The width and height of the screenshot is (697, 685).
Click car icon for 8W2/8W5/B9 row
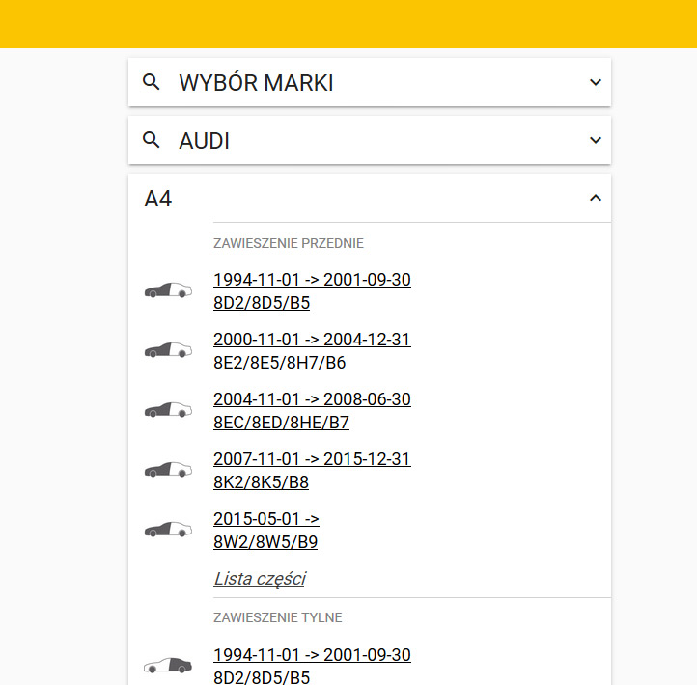[x=168, y=530]
